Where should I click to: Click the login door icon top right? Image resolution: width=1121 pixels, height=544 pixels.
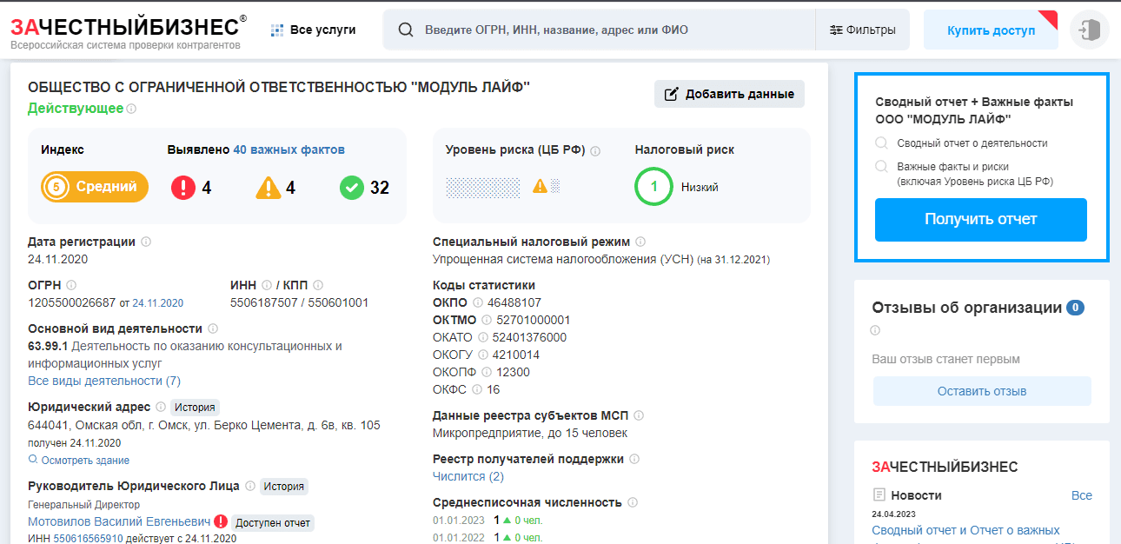[1089, 30]
